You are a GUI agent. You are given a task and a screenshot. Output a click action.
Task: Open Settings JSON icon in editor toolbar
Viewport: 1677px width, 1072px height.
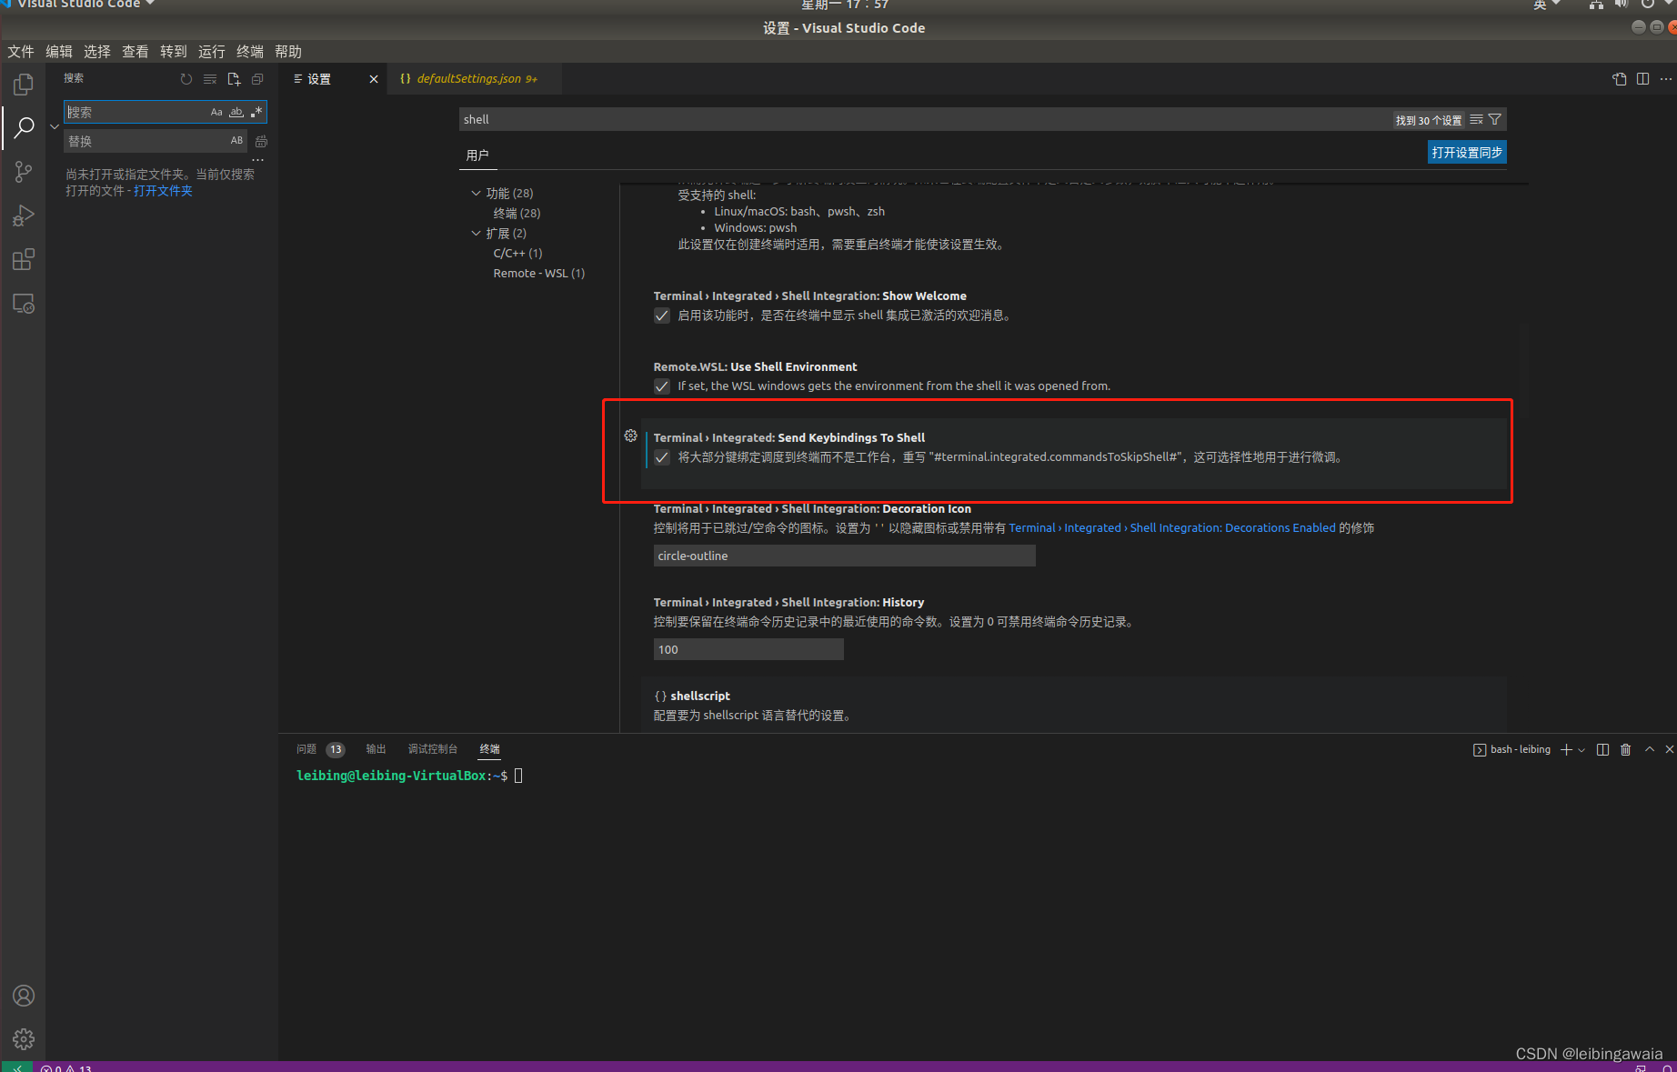coord(1620,79)
